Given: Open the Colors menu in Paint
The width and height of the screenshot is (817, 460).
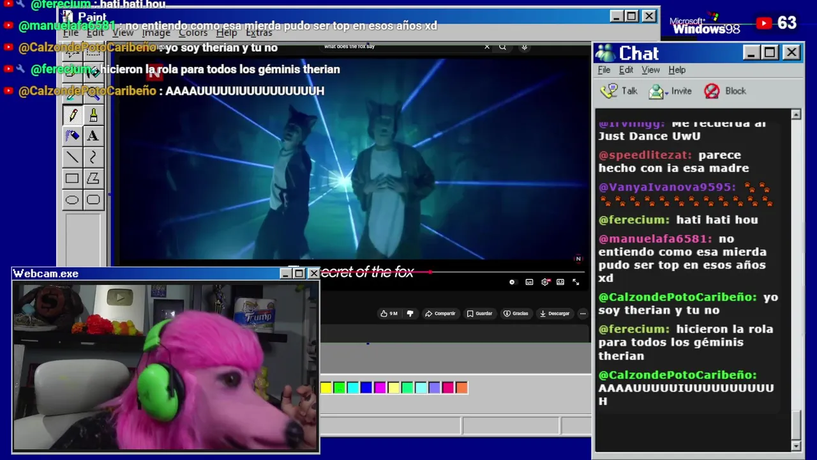Looking at the screenshot, I should [x=193, y=33].
